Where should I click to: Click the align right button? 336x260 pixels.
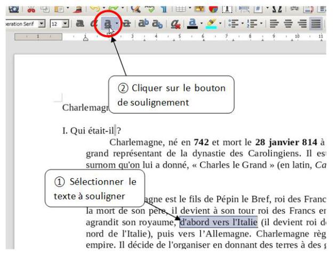302,24
